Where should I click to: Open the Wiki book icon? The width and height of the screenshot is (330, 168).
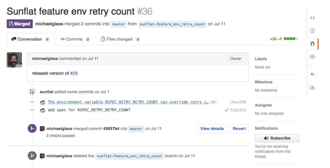tap(312, 57)
